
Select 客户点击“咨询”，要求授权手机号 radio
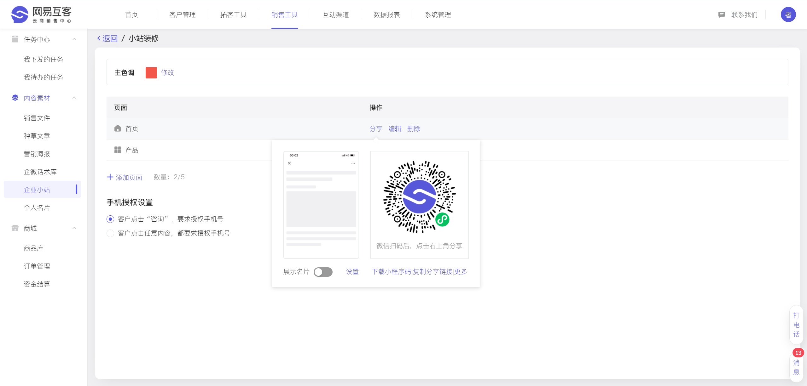(x=110, y=219)
